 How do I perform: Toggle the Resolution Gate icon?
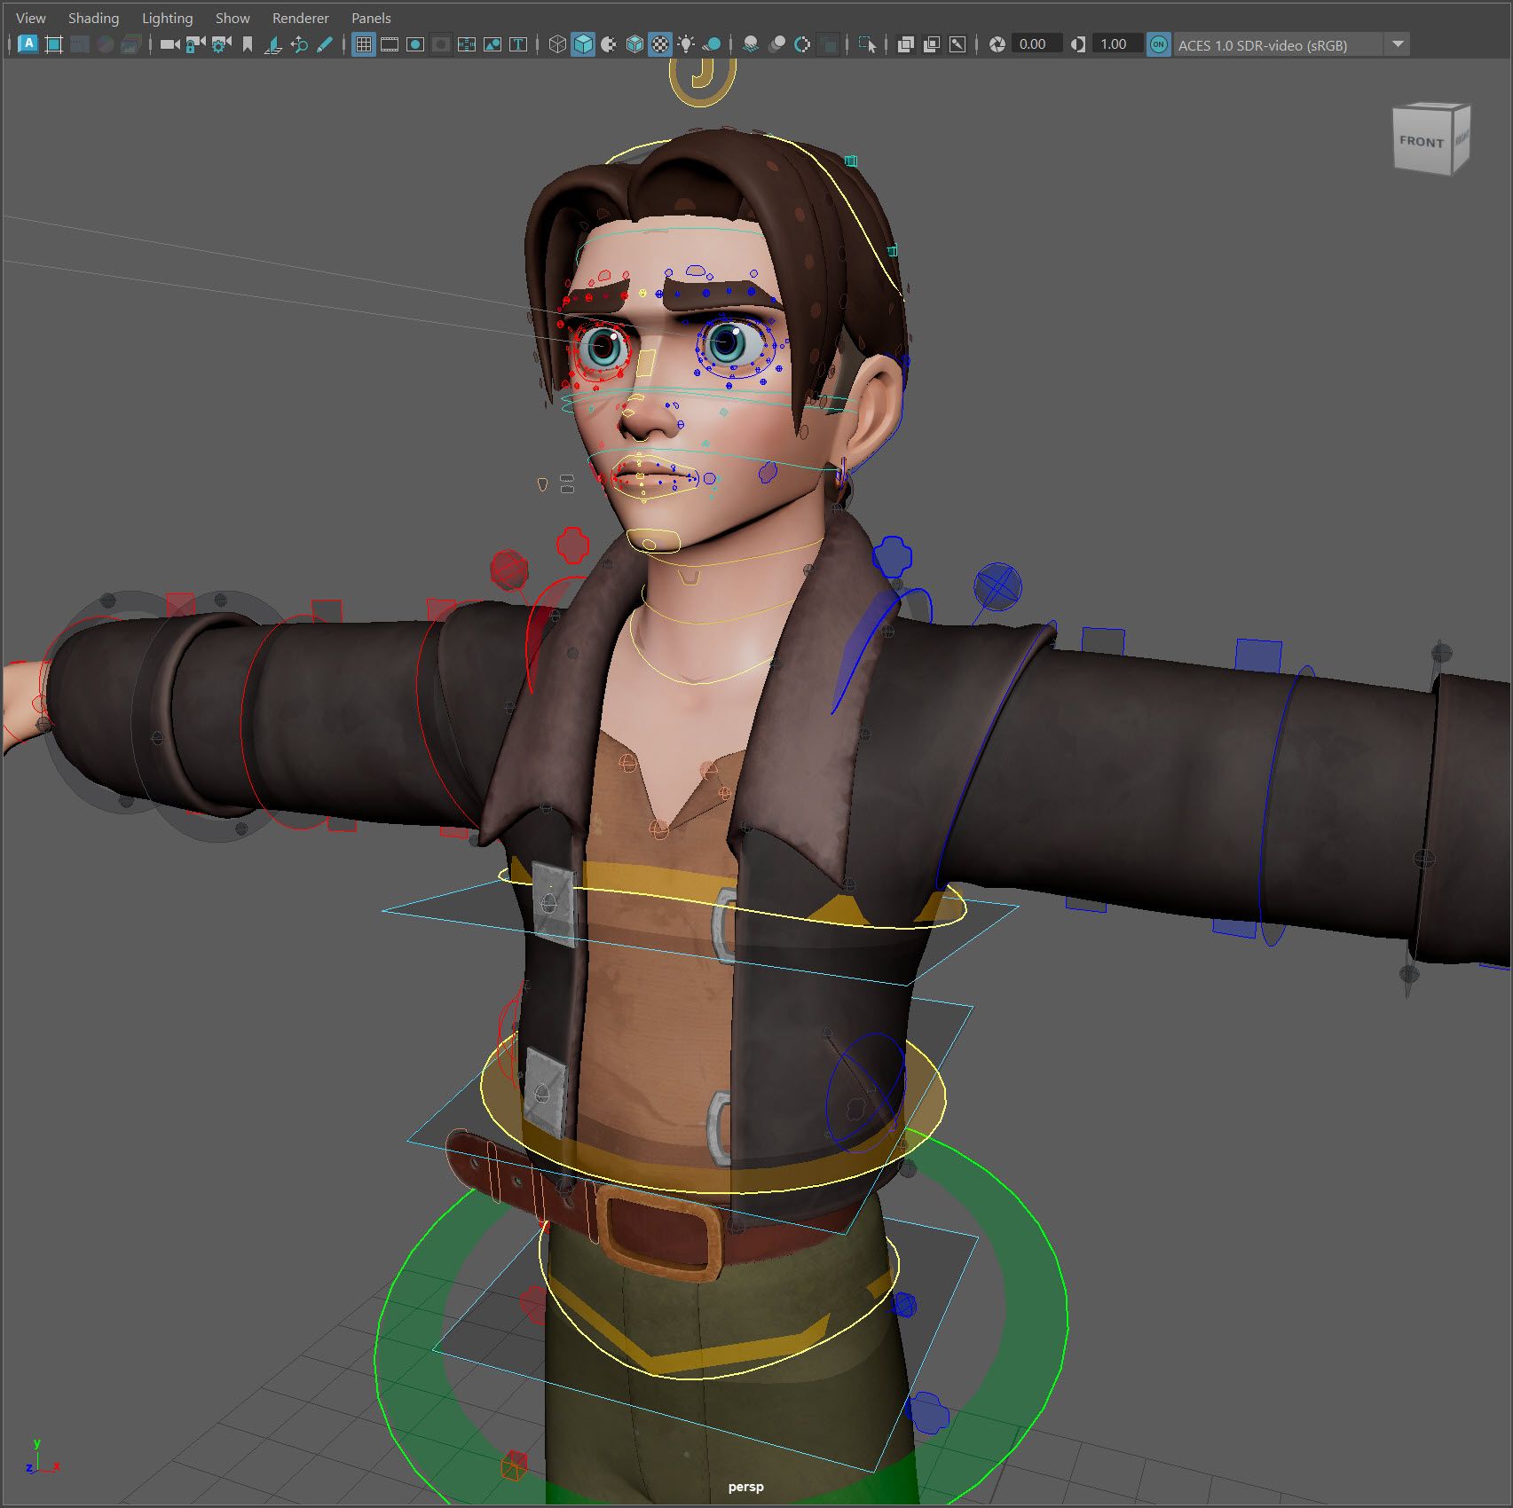(x=415, y=43)
